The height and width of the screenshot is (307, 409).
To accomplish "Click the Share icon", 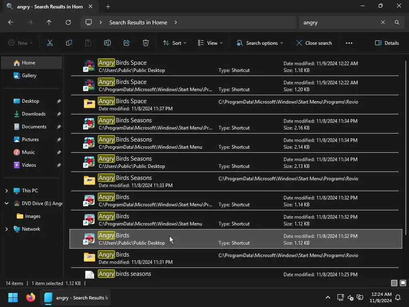I will tap(127, 43).
